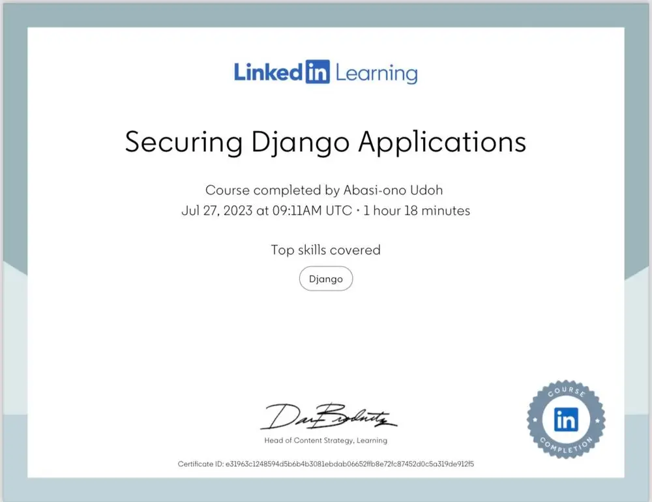This screenshot has height=502, width=652.
Task: Toggle the Top skills covered section
Action: click(x=325, y=250)
